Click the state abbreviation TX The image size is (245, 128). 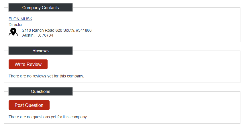[38, 35]
